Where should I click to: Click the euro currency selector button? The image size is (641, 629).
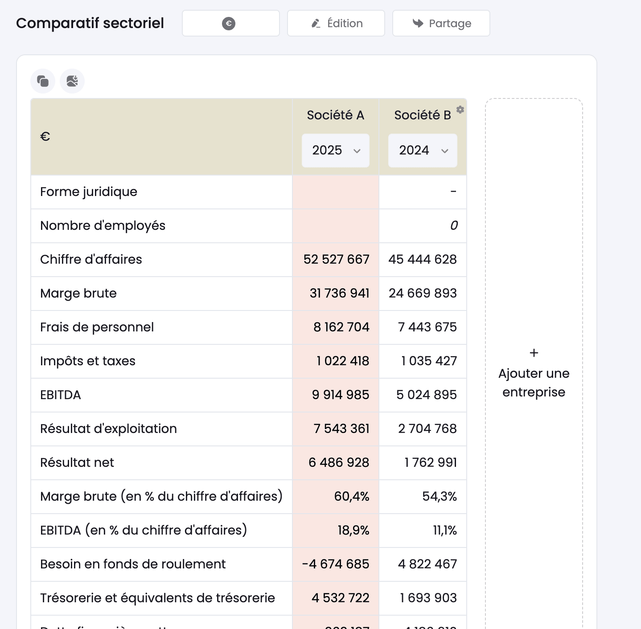pyautogui.click(x=230, y=23)
